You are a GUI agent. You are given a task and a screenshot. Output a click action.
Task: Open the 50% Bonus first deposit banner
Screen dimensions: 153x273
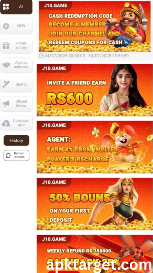(95, 204)
